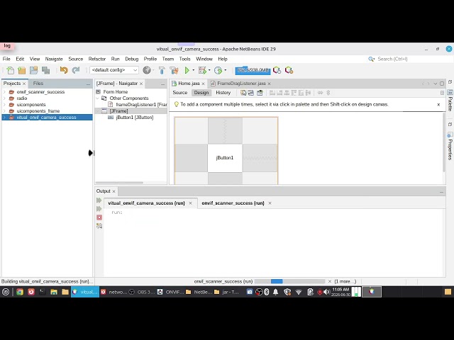Click the Re-run icon in Output panel
Image resolution: width=454 pixels, height=340 pixels.
tap(99, 200)
